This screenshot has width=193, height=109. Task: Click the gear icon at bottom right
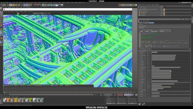point(139,104)
